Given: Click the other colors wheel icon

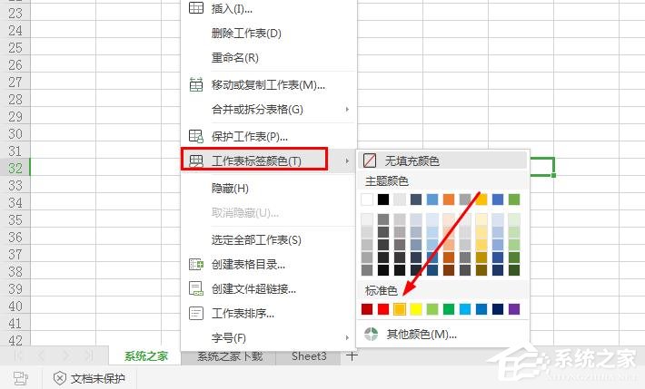Looking at the screenshot, I should pyautogui.click(x=371, y=334).
